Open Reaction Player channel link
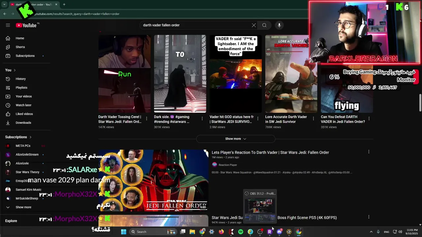The image size is (422, 237). tap(228, 165)
